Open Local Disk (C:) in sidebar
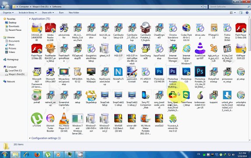 pos(15,71)
